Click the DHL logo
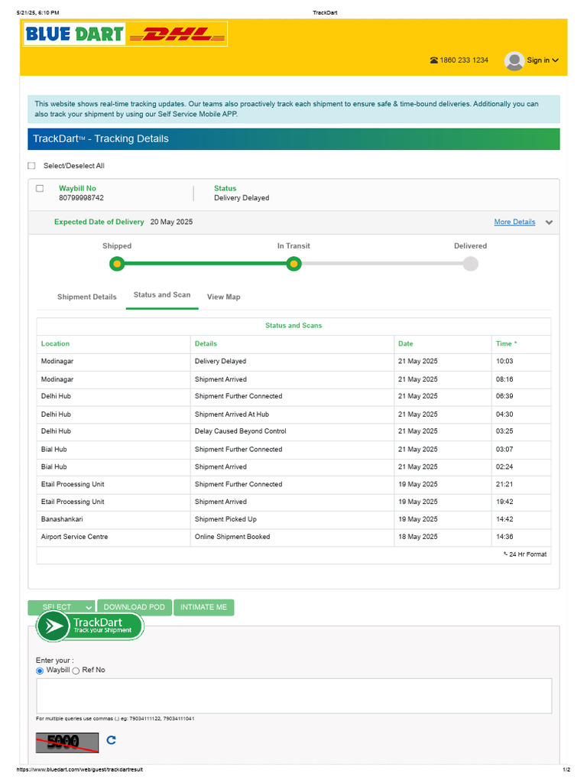This screenshot has height=783, width=587. coord(177,34)
